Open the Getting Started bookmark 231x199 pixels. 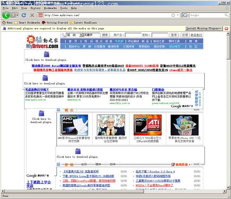point(55,23)
